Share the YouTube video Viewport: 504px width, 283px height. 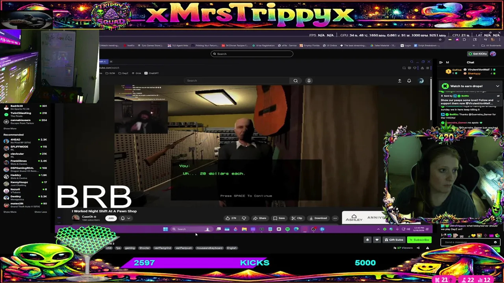coord(259,218)
